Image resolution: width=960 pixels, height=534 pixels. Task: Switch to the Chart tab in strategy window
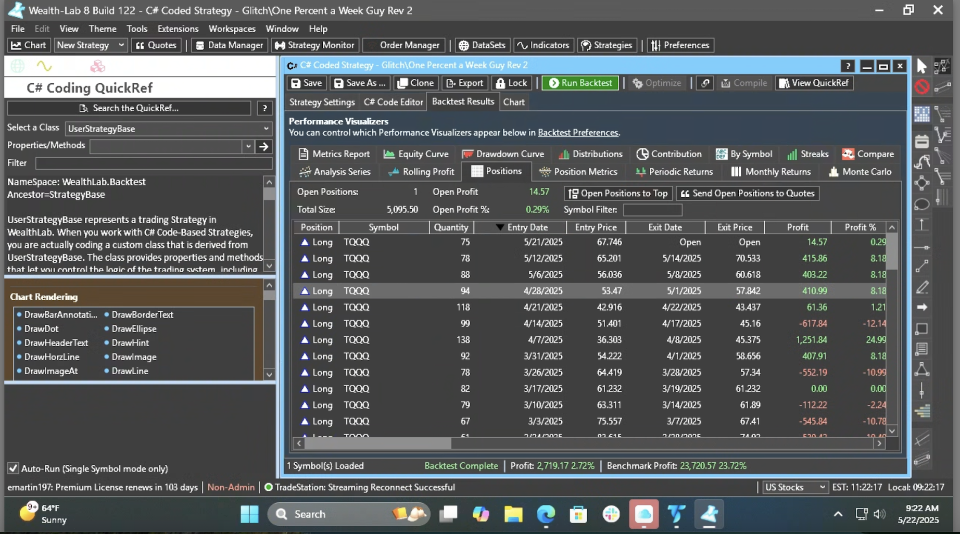coord(513,102)
